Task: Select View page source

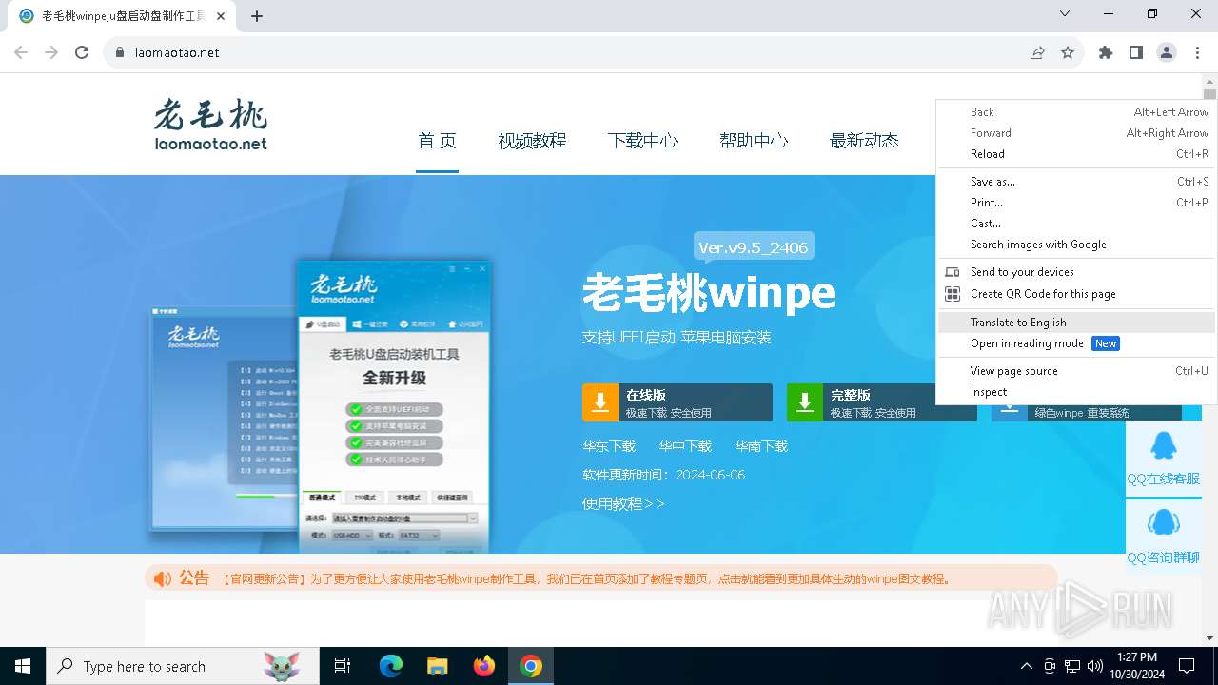Action: (1076, 371)
